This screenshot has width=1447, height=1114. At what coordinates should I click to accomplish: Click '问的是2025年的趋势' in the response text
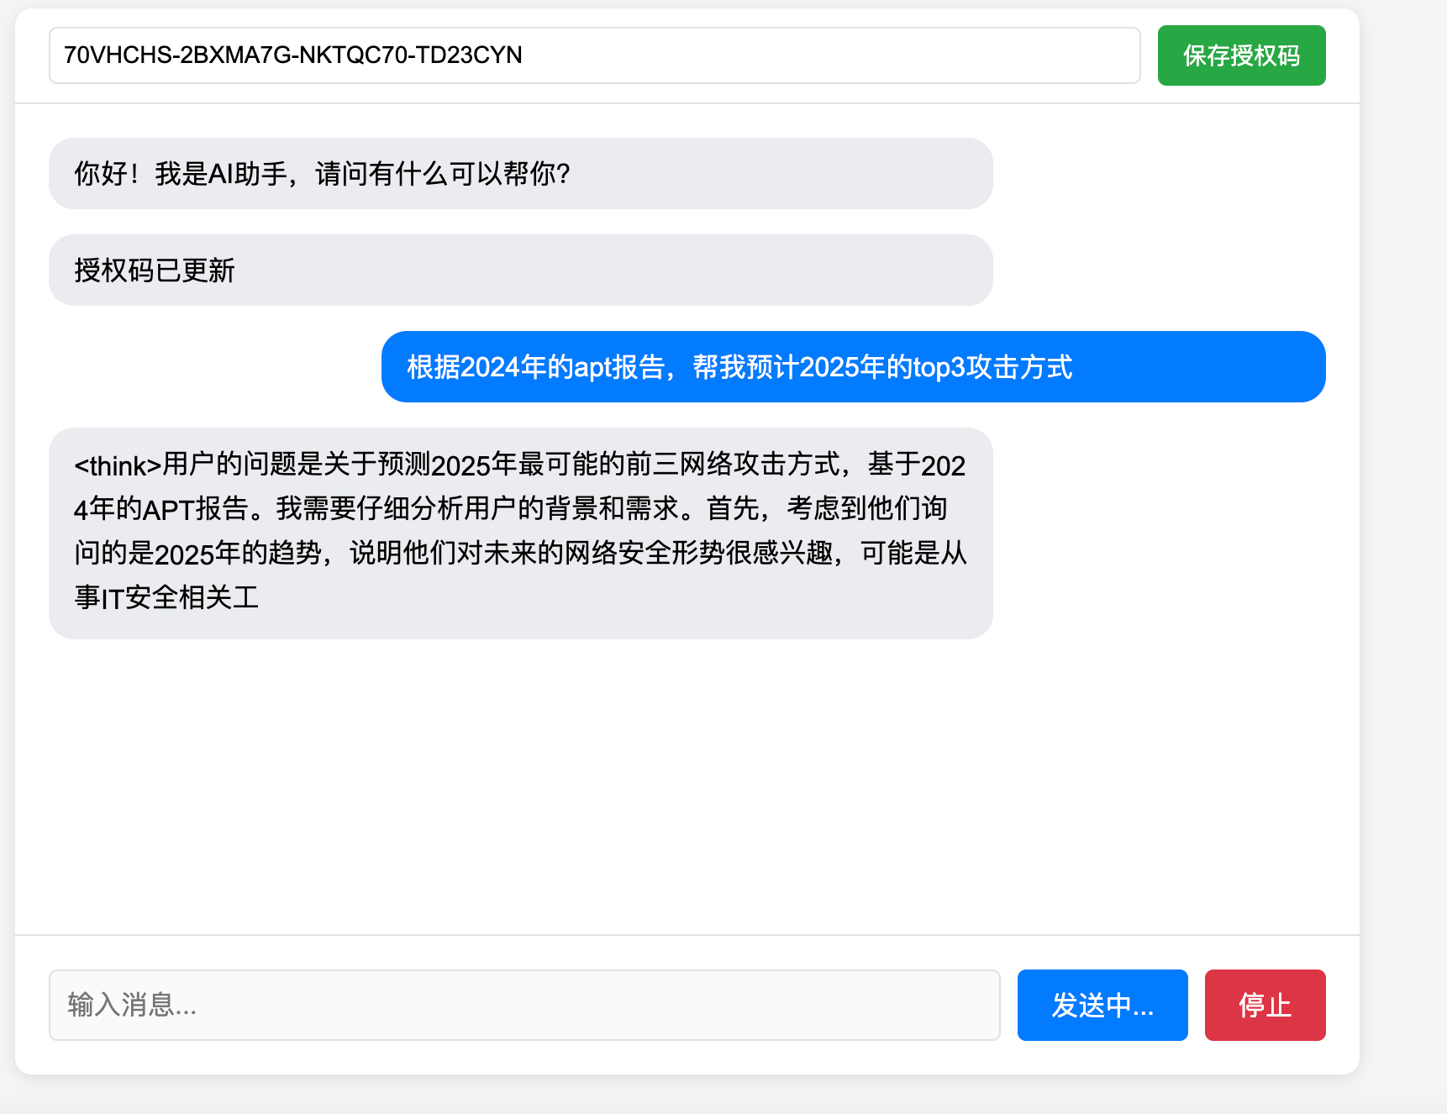point(198,554)
